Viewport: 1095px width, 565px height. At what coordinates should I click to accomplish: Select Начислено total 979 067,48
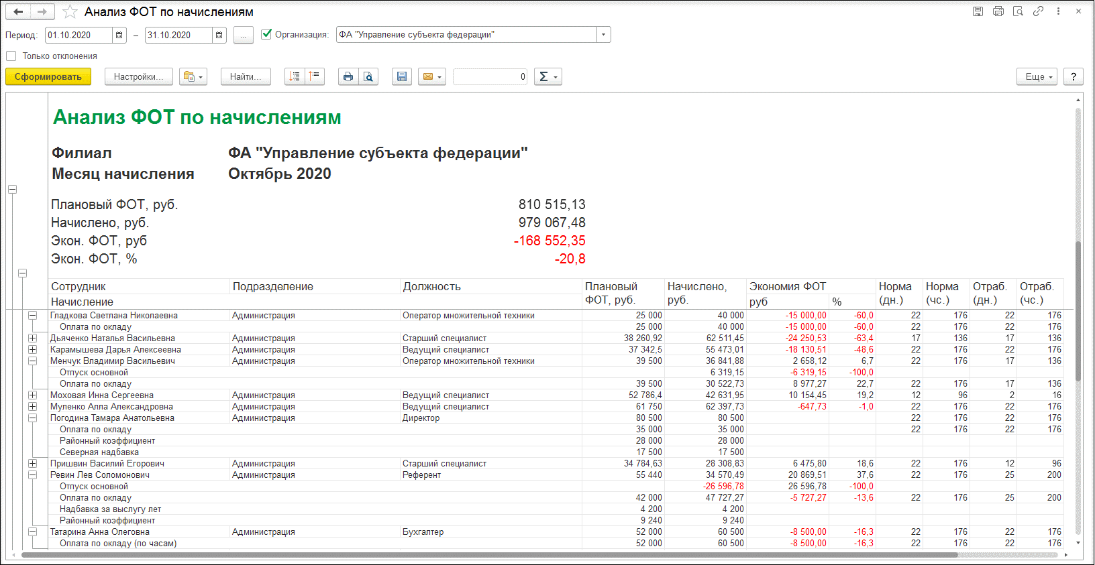click(x=552, y=223)
